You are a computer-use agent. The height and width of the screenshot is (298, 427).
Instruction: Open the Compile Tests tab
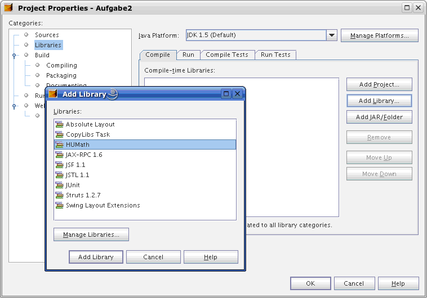click(226, 55)
